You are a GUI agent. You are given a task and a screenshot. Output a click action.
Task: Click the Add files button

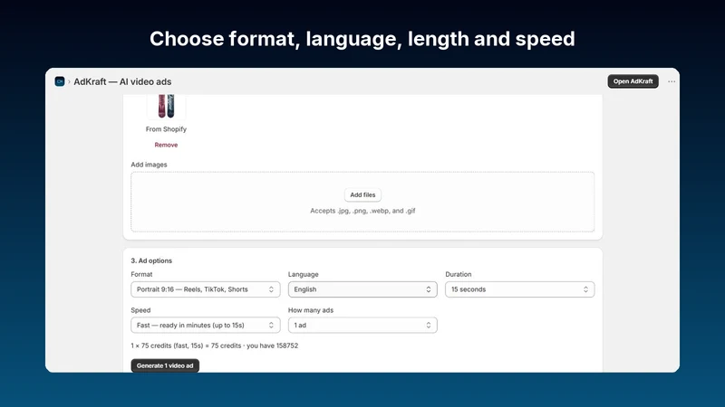[x=362, y=194]
